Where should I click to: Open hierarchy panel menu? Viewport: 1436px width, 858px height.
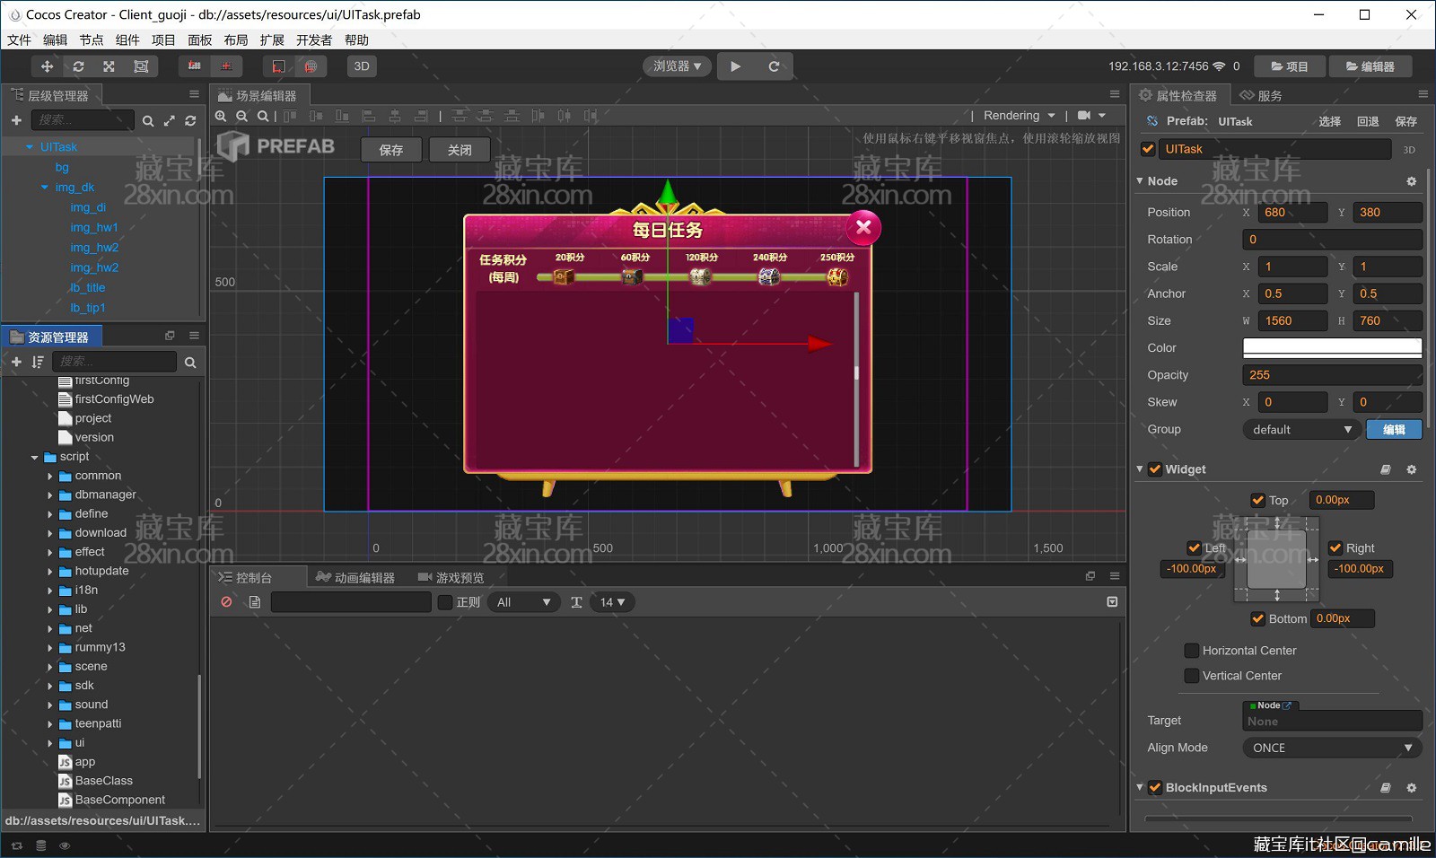194,94
